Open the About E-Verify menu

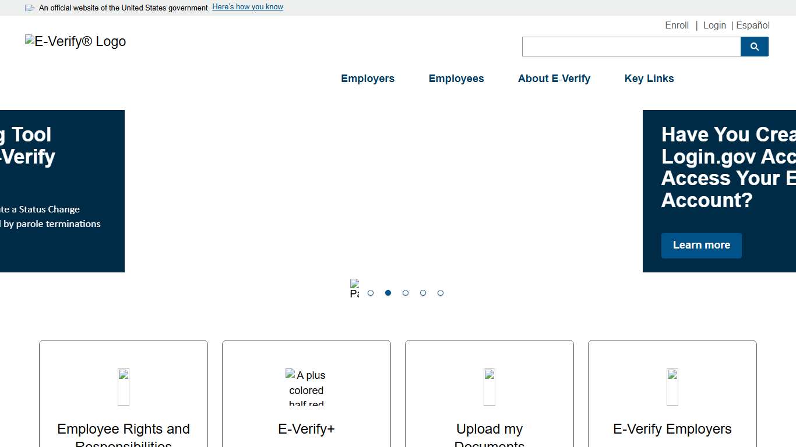(554, 79)
